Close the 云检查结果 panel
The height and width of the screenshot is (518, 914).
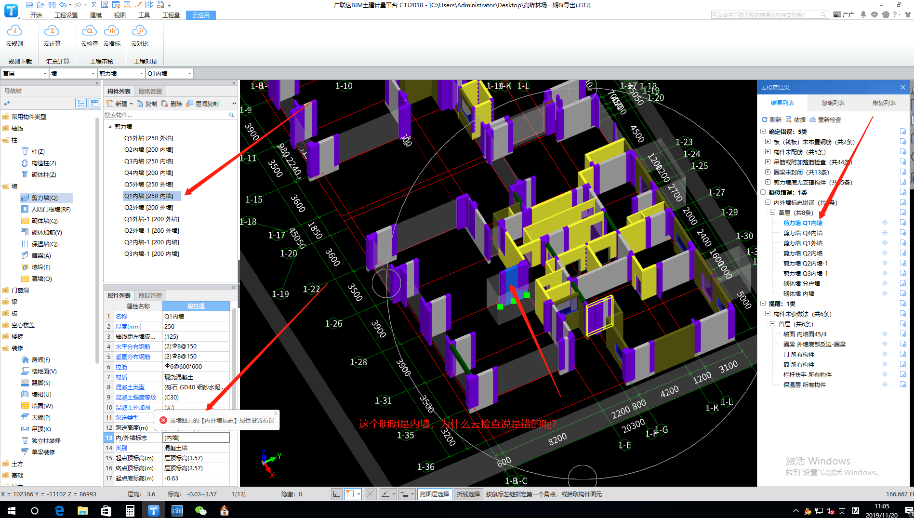point(902,87)
